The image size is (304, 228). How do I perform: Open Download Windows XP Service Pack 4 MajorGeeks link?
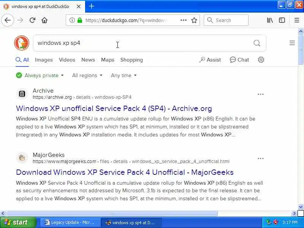pos(125,172)
